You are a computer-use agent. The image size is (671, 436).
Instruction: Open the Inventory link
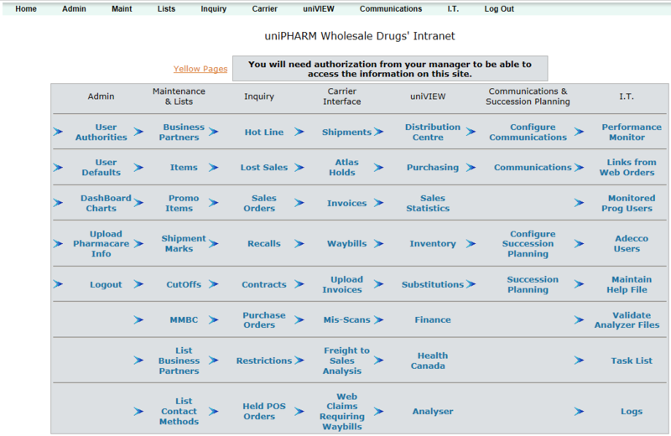(433, 243)
